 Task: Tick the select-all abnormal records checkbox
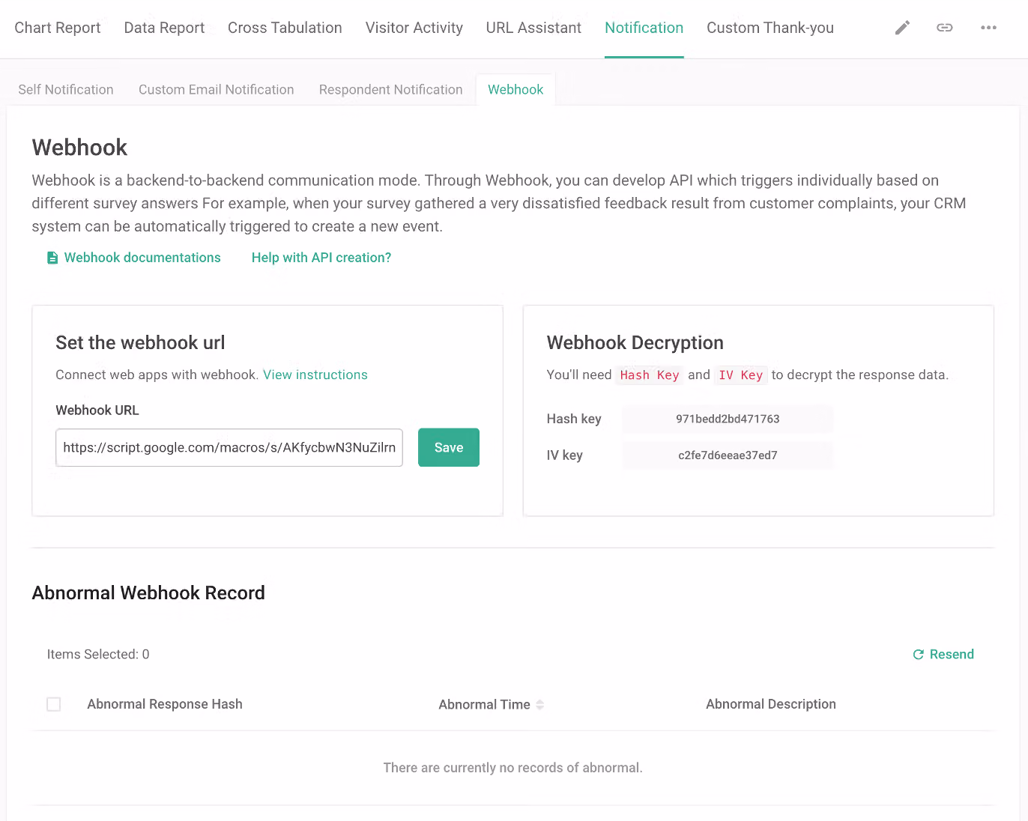pos(54,704)
